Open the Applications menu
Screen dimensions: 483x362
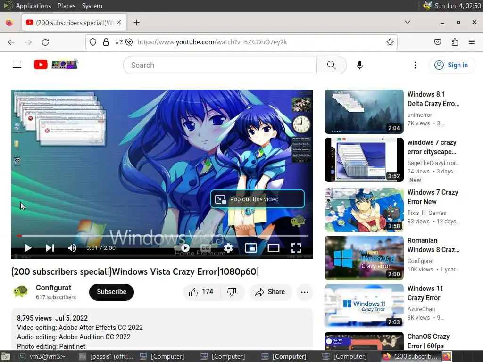(x=33, y=6)
